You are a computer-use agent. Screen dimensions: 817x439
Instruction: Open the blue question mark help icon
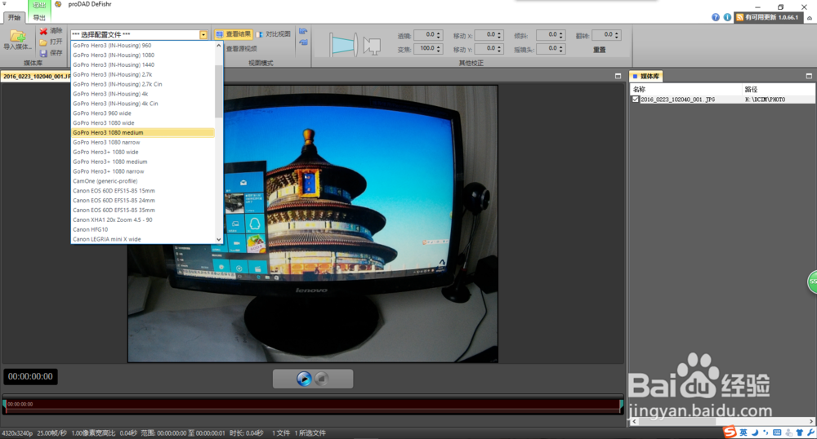[716, 17]
